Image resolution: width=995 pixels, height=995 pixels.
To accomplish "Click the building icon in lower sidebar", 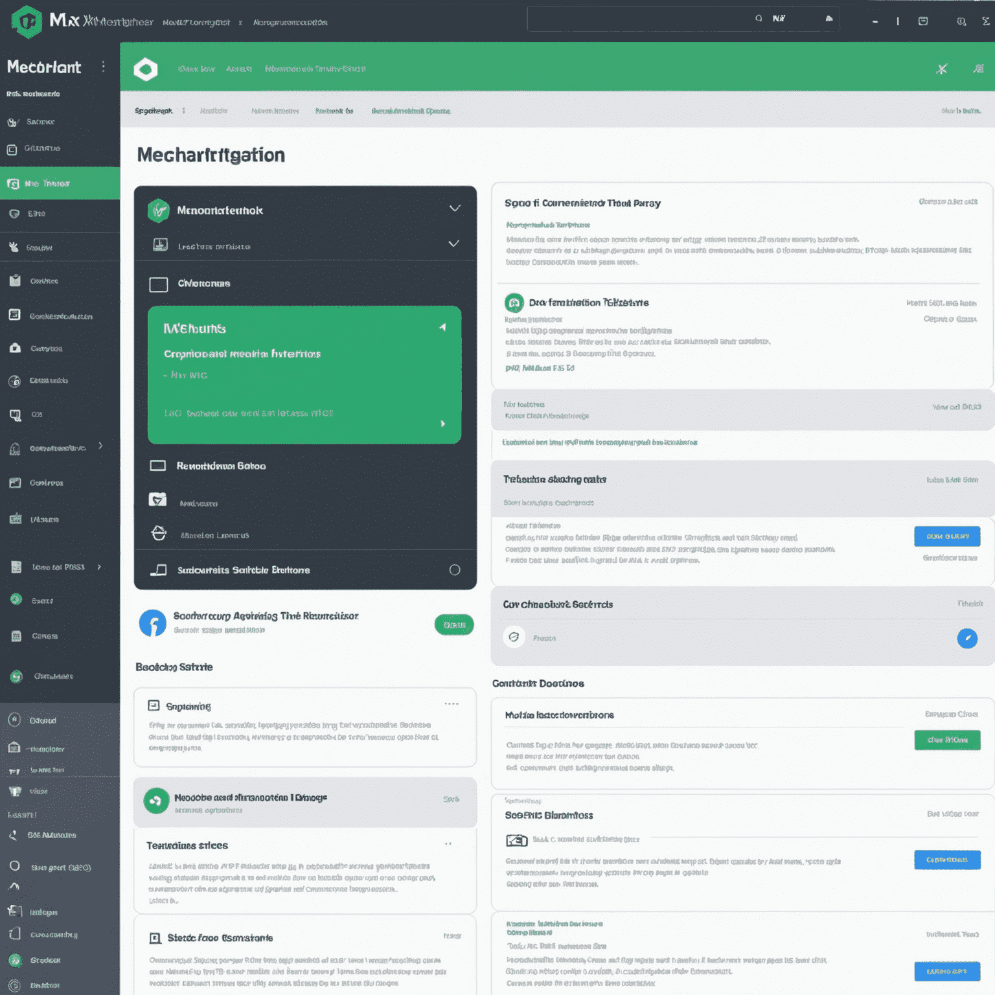I will pos(14,748).
